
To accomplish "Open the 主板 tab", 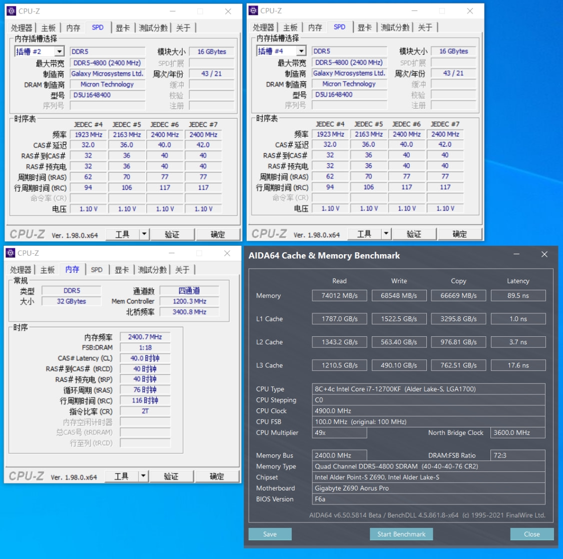I will [48, 28].
